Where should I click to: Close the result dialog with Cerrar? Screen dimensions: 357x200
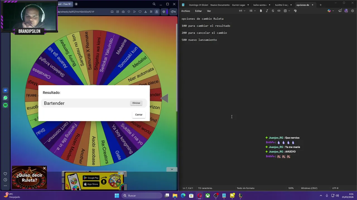pos(139,115)
